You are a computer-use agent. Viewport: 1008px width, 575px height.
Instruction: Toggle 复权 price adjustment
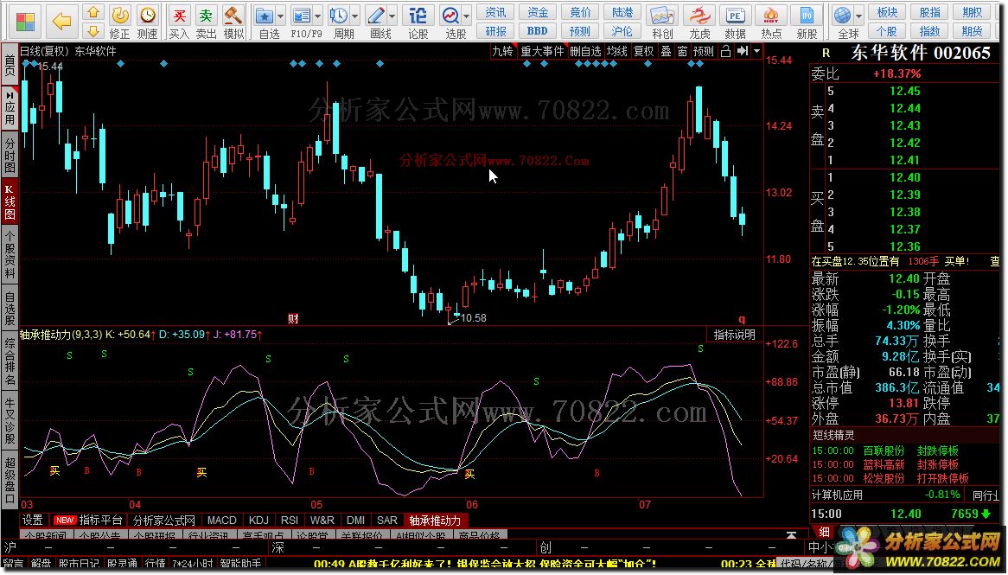pos(643,51)
